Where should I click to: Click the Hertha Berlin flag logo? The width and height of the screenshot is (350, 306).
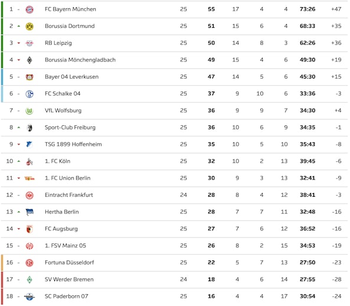coord(30,212)
